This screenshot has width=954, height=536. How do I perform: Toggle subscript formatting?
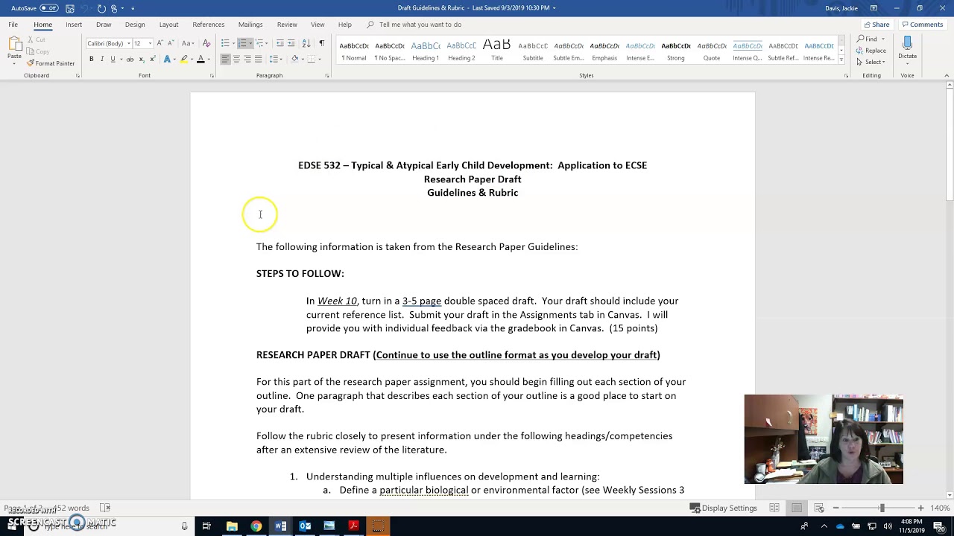pyautogui.click(x=141, y=59)
